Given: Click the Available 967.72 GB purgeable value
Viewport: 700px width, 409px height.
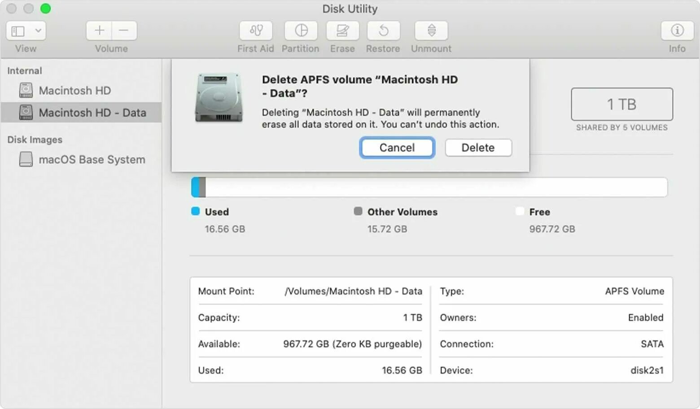Looking at the screenshot, I should [353, 344].
